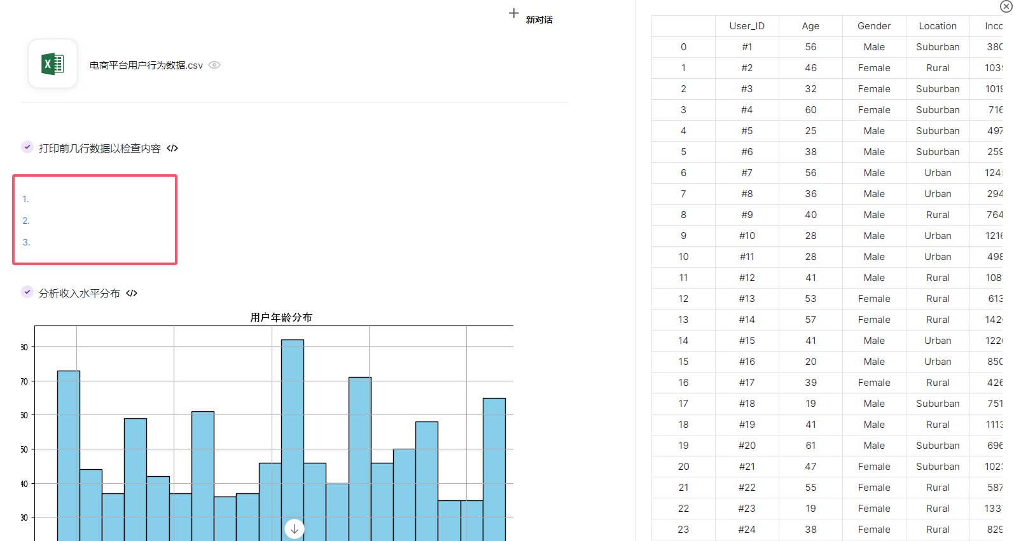Click the 电商平台用户行为数据.csv file name

click(x=146, y=65)
